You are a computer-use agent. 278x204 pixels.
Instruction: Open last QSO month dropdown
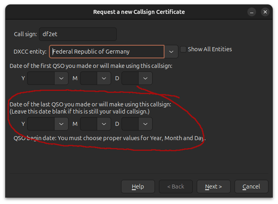pos(104,124)
